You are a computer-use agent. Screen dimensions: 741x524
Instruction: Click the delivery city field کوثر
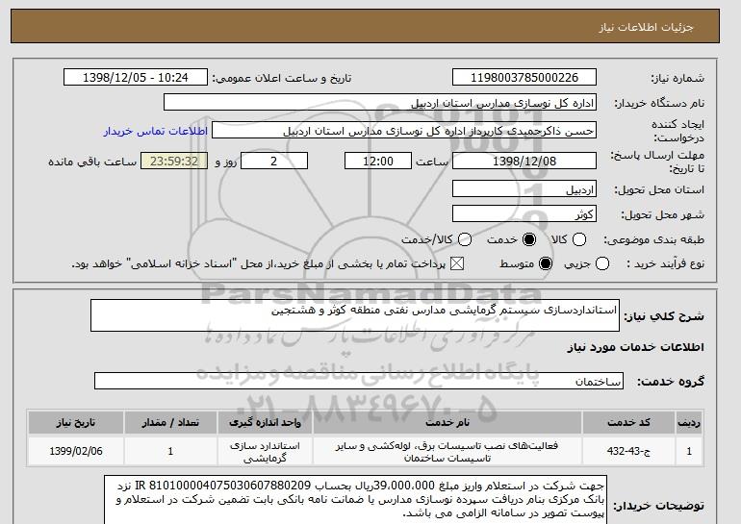[524, 213]
